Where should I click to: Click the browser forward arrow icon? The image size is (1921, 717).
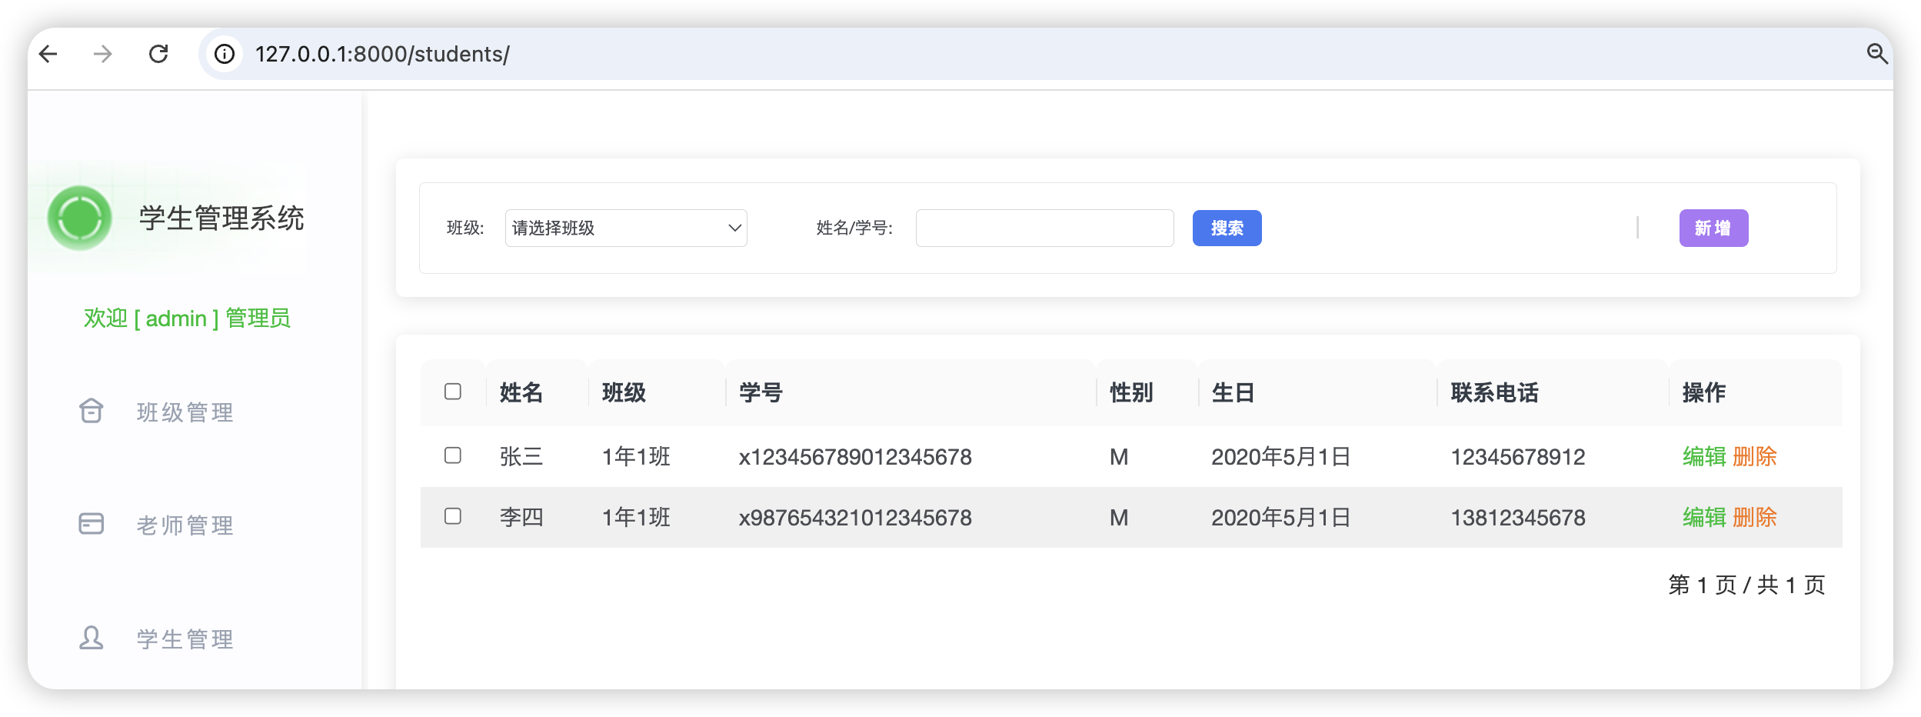[x=102, y=54]
